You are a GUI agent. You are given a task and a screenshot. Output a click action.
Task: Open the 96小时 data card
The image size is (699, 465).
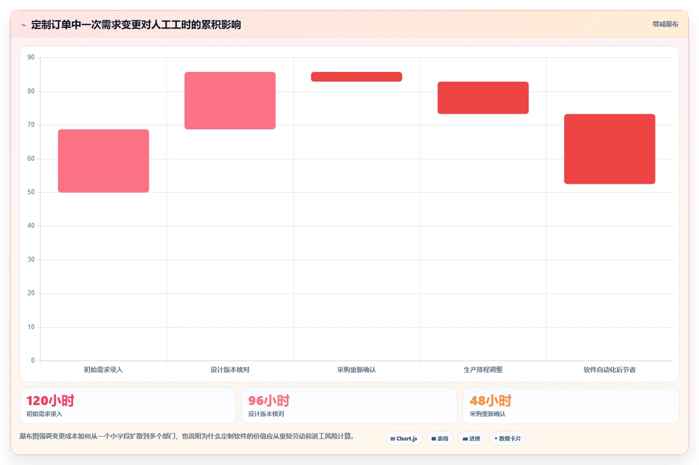349,406
